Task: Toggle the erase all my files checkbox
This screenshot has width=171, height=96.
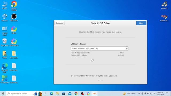Action: point(71,75)
